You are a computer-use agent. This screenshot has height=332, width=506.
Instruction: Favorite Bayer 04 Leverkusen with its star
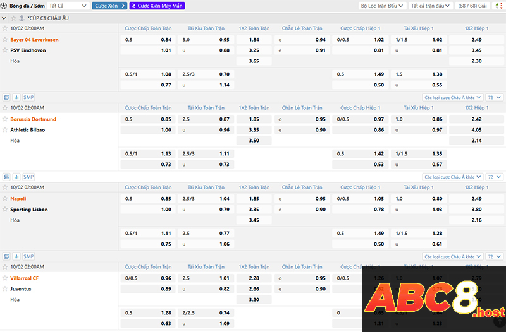pos(5,40)
